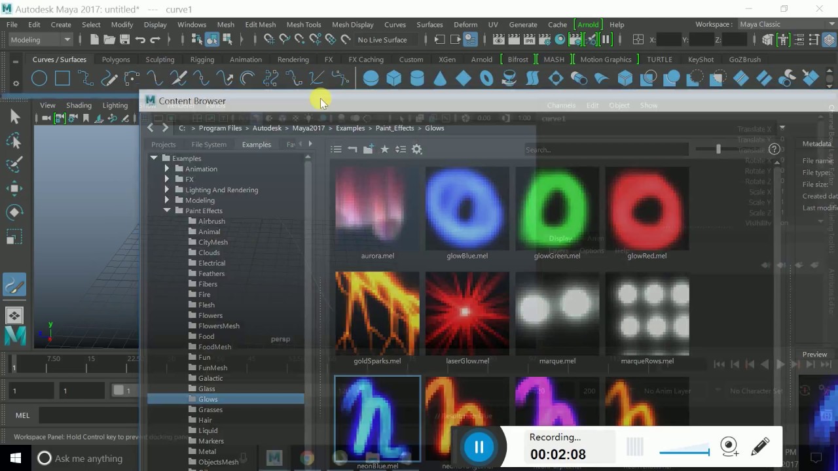This screenshot has height=471, width=838.
Task: Show more Content Browser tabs arrow
Action: pos(310,144)
